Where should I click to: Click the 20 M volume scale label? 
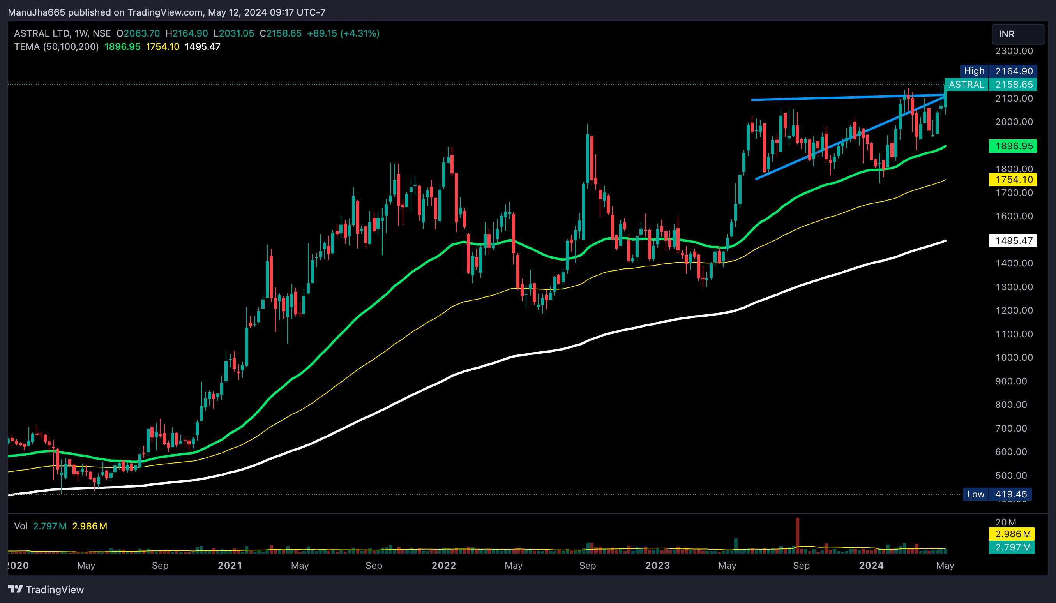[x=1006, y=522]
